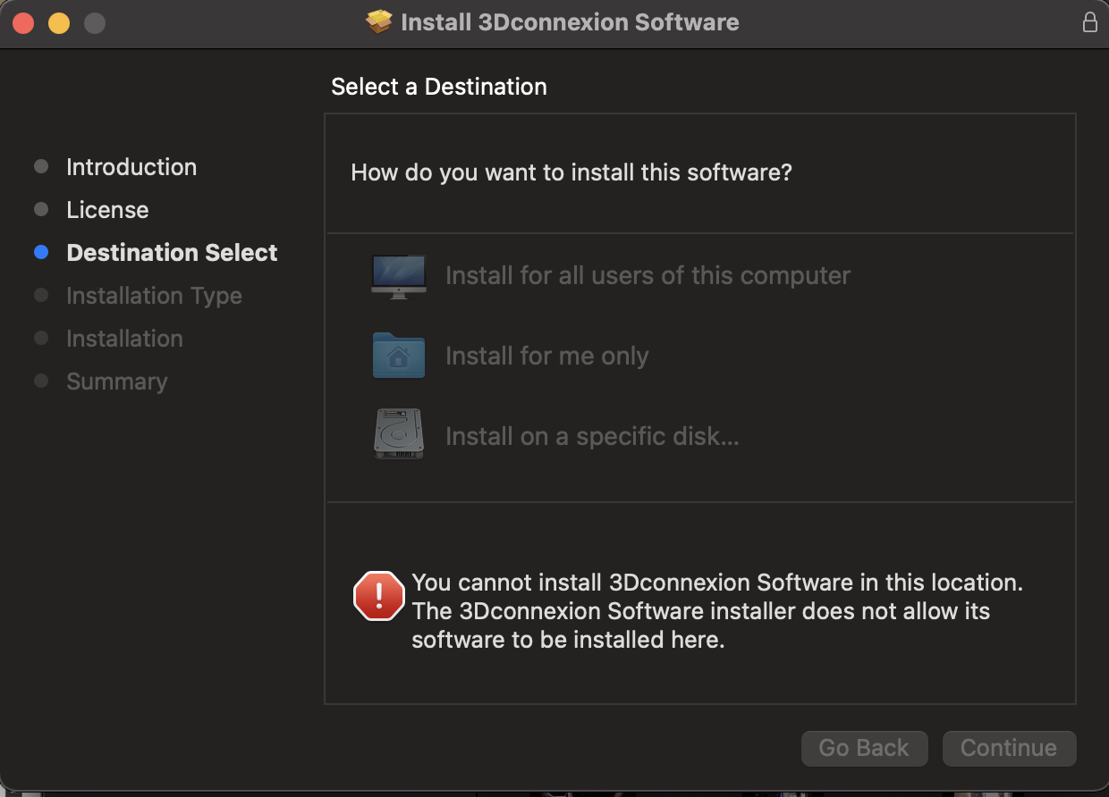The height and width of the screenshot is (797, 1109).
Task: Click the Summary step in sidebar
Action: 117,382
